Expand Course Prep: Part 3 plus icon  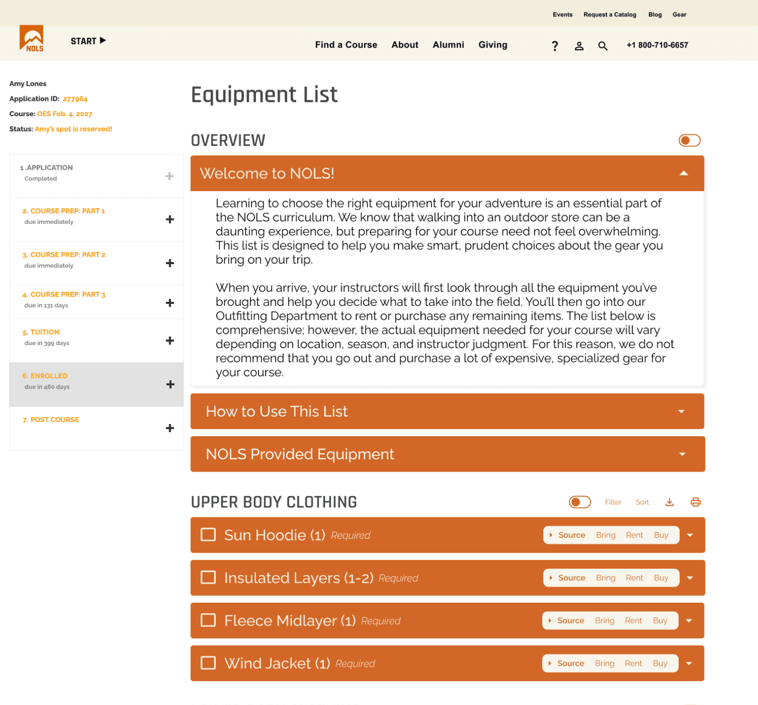click(x=170, y=303)
